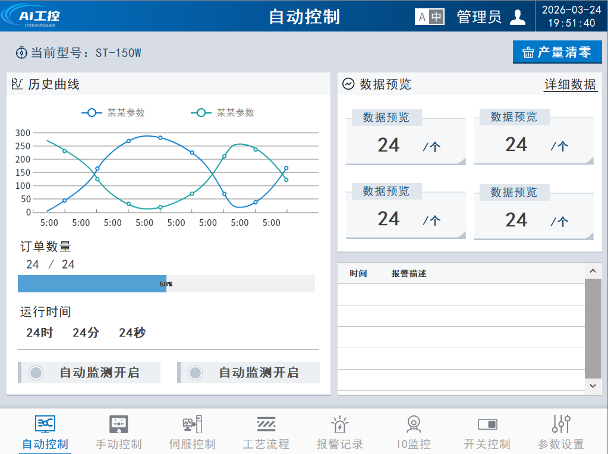This screenshot has height=454, width=608.
Task: Toggle the right 自动监测开启 radio button
Action: (195, 373)
